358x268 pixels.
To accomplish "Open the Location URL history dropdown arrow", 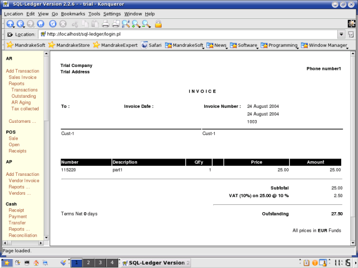I will coord(341,34).
